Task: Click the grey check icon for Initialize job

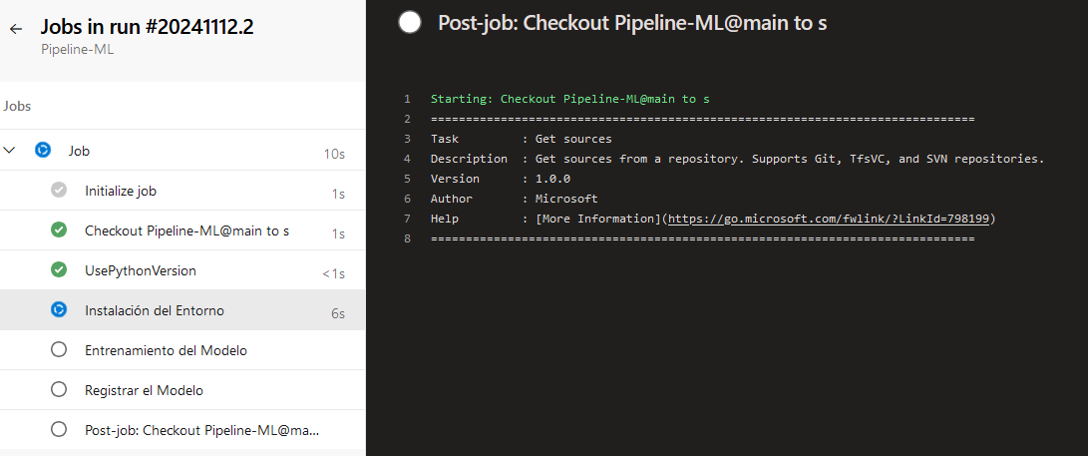Action: tap(59, 191)
